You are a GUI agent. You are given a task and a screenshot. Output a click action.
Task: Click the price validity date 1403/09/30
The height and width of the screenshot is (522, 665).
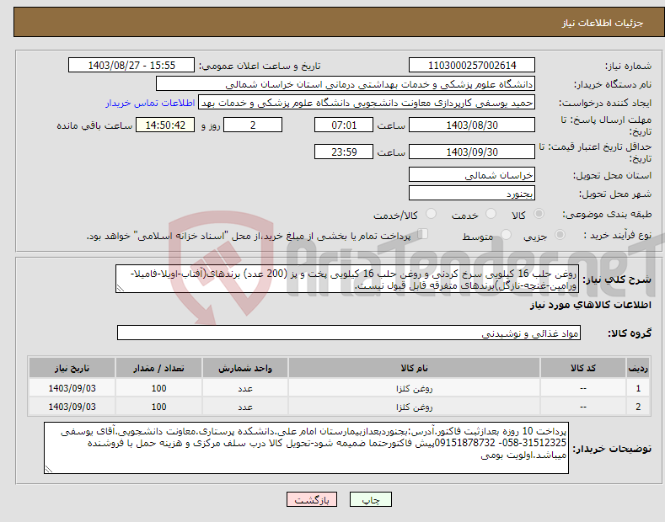pyautogui.click(x=472, y=152)
